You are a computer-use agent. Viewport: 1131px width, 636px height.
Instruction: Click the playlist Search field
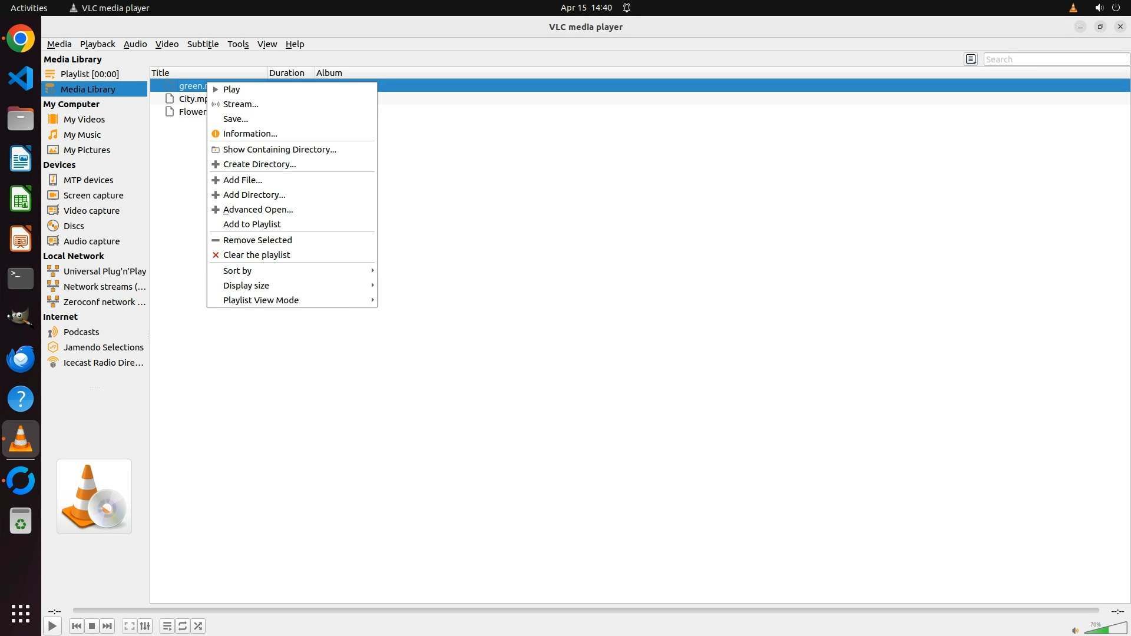tap(1056, 59)
